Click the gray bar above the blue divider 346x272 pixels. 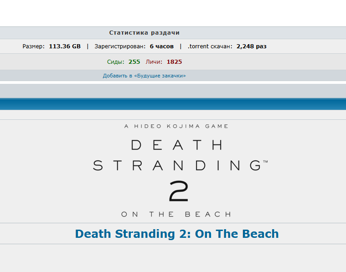coord(173,91)
